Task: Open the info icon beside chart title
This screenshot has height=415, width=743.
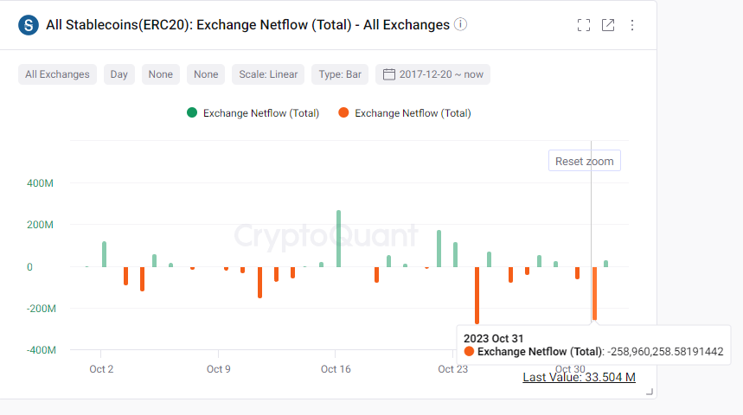Action: pos(460,24)
